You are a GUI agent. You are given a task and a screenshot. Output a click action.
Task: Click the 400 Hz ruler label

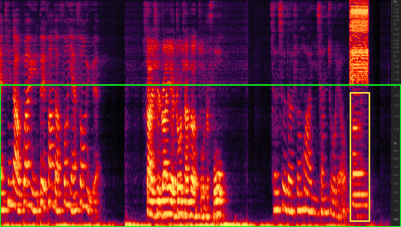pyautogui.click(x=396, y=192)
